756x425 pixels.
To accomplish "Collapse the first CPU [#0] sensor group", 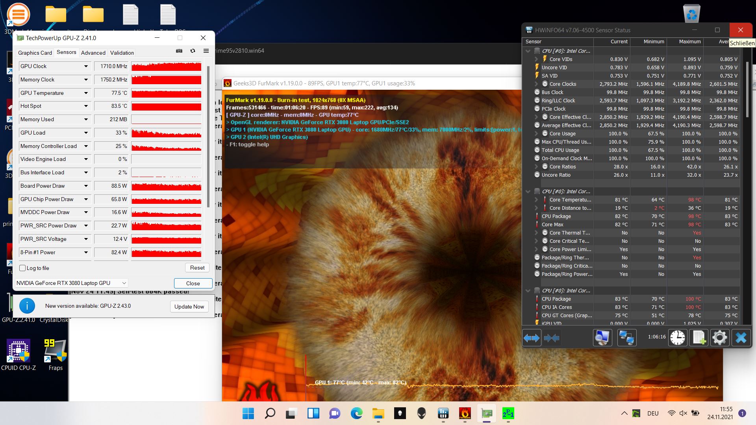I will [x=528, y=51].
